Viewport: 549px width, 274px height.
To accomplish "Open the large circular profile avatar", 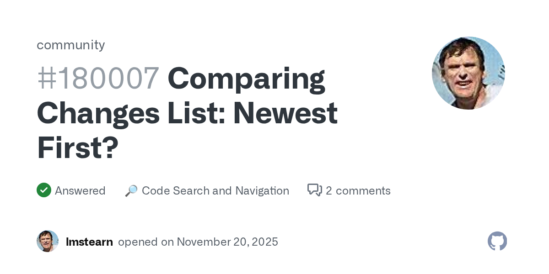I will pos(468,73).
